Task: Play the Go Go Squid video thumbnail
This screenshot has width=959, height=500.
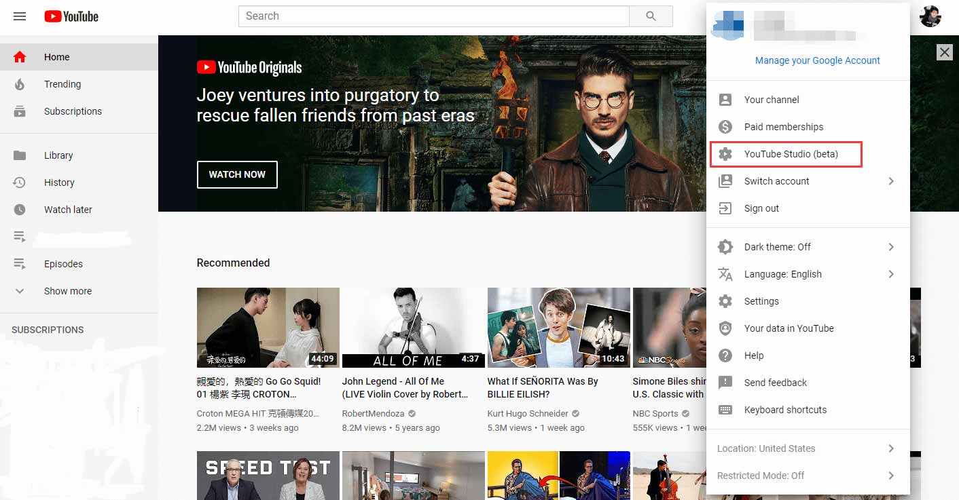Action: click(268, 328)
